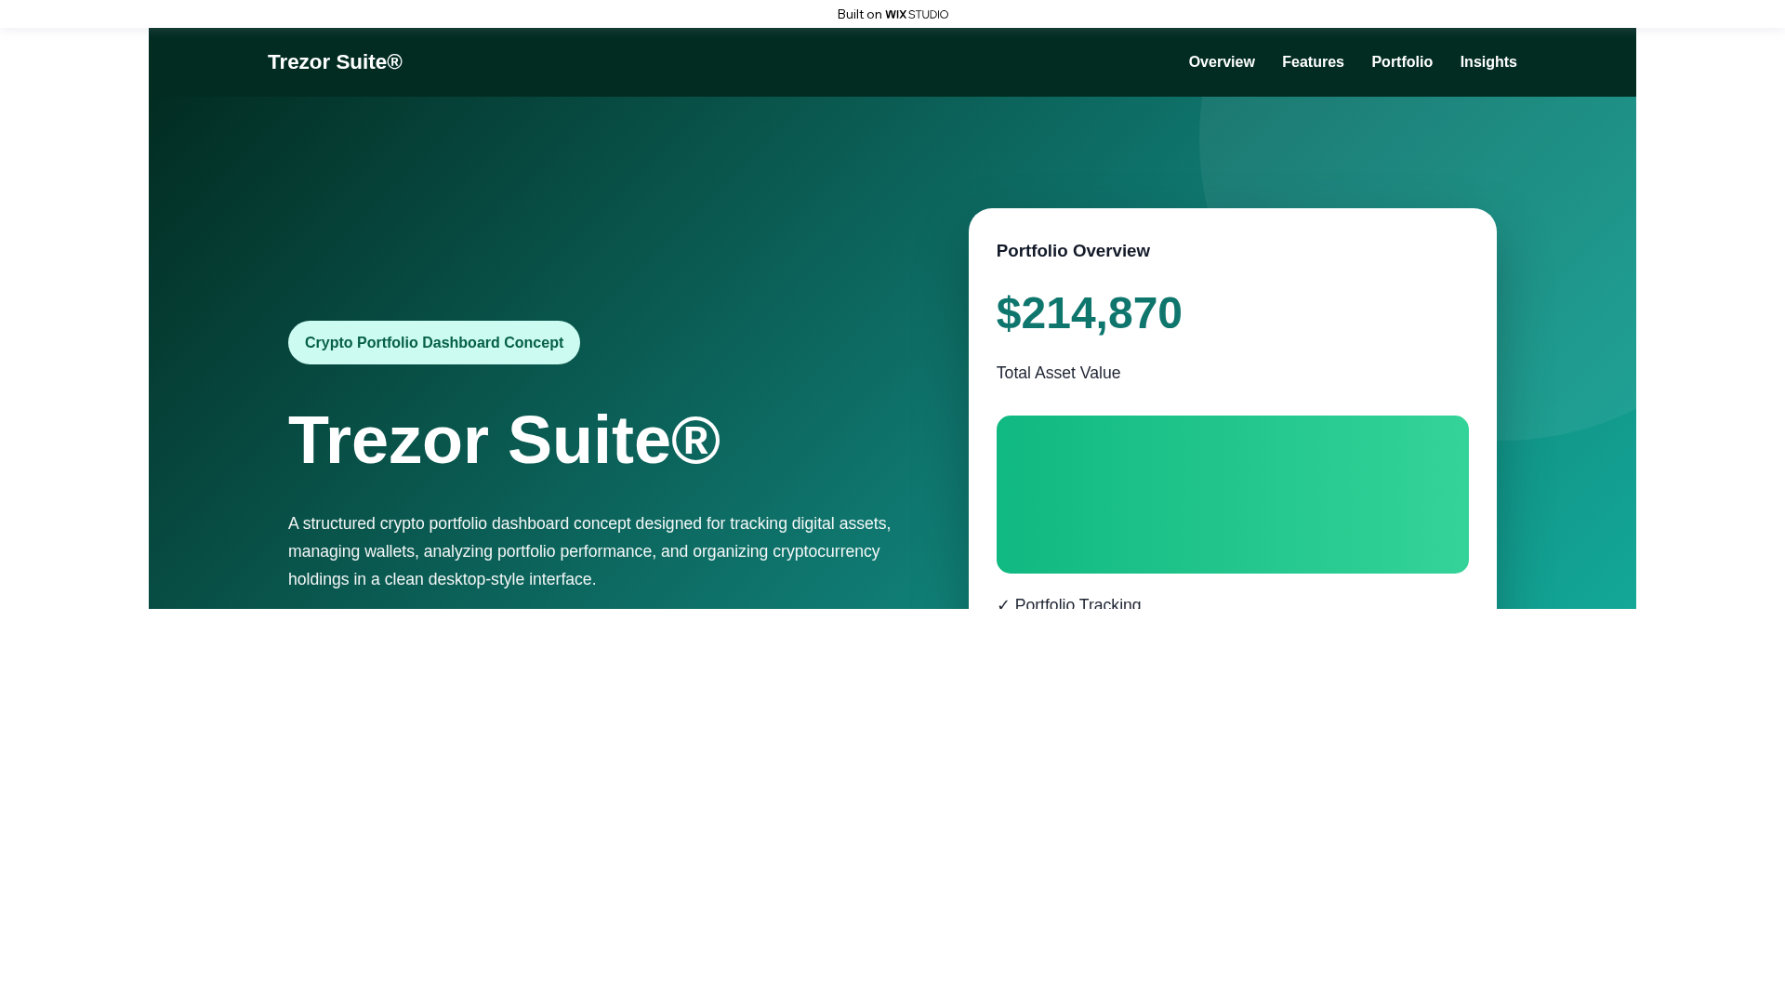Click the Built on Wix Studio banner
1785x1004 pixels.
[892, 14]
